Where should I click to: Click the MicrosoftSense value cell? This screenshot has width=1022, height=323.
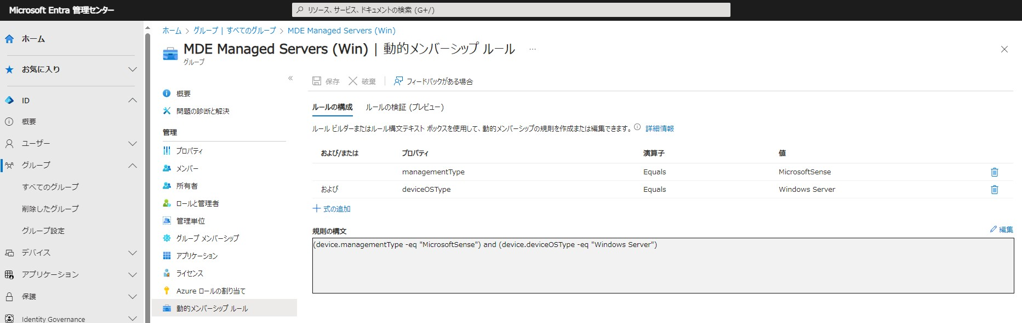(804, 172)
